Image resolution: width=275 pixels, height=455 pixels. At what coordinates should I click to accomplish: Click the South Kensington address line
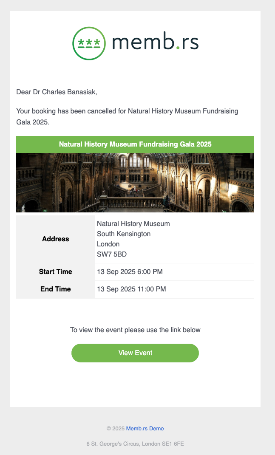pos(124,234)
